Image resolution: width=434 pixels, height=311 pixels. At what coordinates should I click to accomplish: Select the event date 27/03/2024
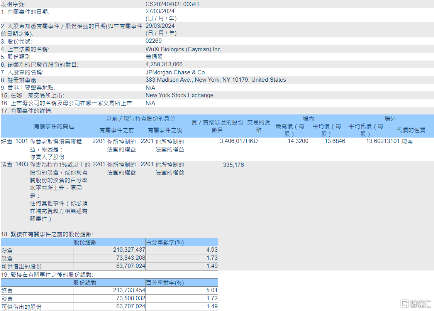pyautogui.click(x=159, y=11)
